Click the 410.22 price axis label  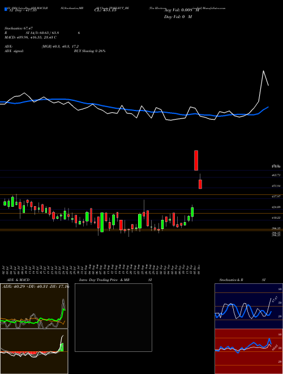click(x=276, y=218)
